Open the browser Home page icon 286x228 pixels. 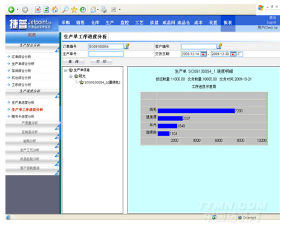(55, 10)
